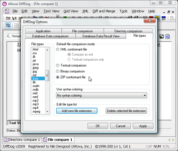This screenshot has width=178, height=151.
Task: Select ZIP conformant file mode
Action: point(71,77)
